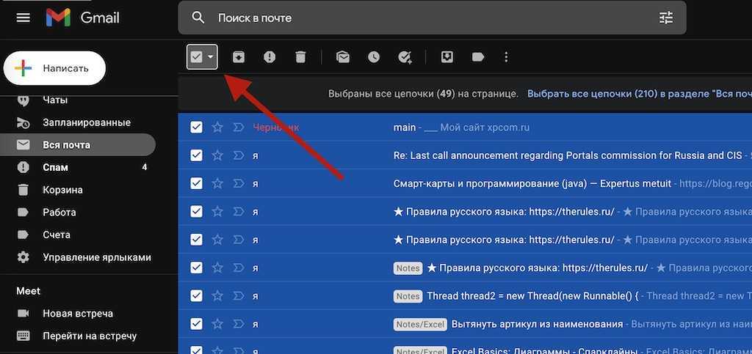752x354 pixels.
Task: Click the Поиск в почте search field
Action: point(426,18)
